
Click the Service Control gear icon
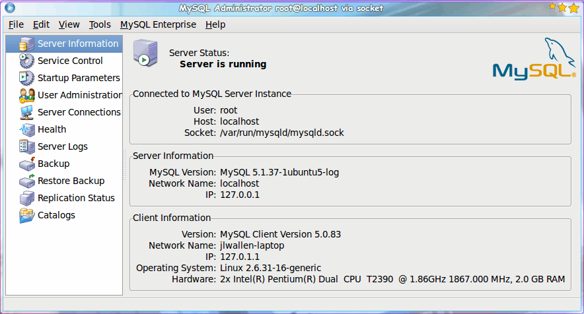pyautogui.click(x=27, y=61)
